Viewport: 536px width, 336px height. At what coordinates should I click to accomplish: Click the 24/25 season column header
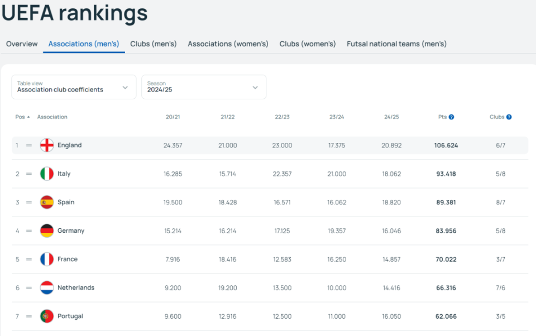click(x=391, y=117)
